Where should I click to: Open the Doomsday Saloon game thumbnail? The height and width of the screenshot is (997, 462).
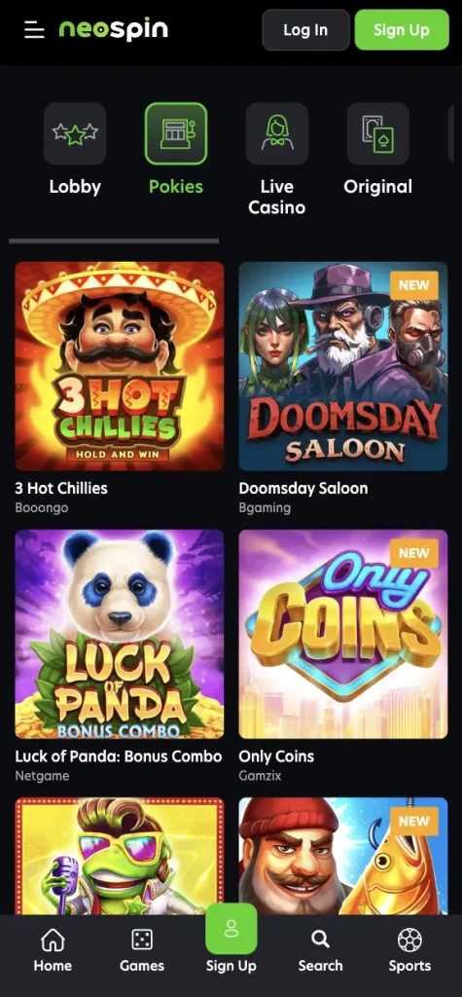click(343, 366)
